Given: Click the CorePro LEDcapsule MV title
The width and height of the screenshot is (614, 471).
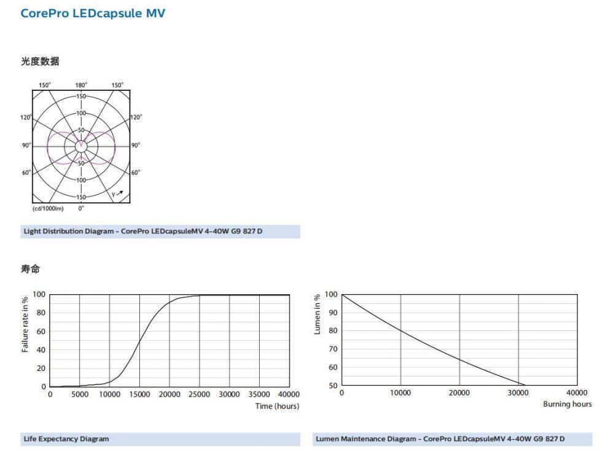Looking at the screenshot, I should click(x=93, y=13).
